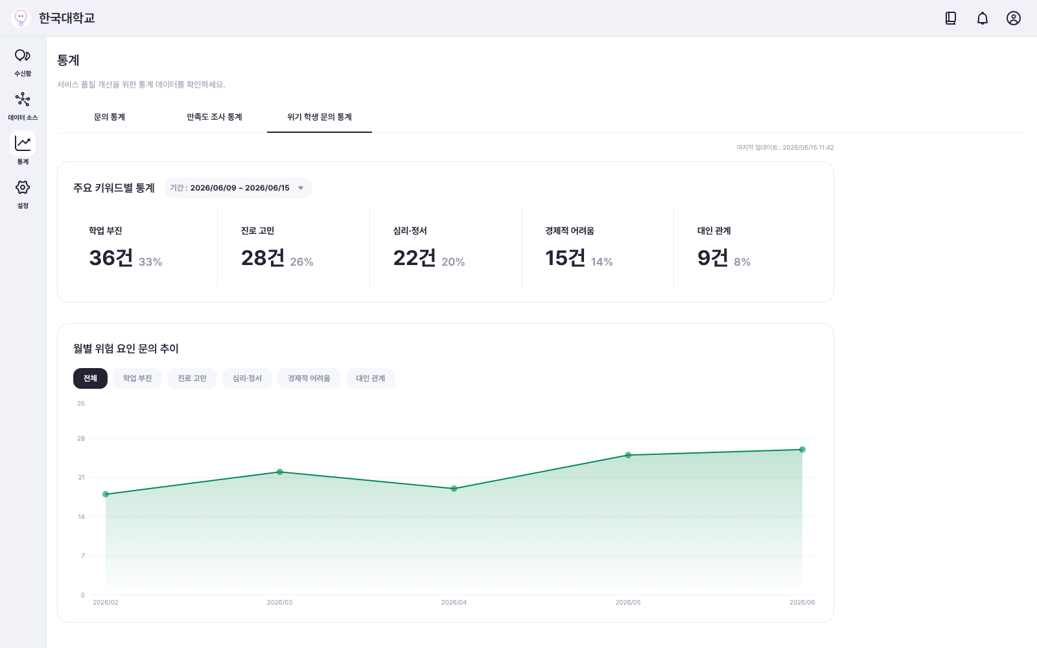Click the 2026/05 data point on chart

click(x=628, y=455)
